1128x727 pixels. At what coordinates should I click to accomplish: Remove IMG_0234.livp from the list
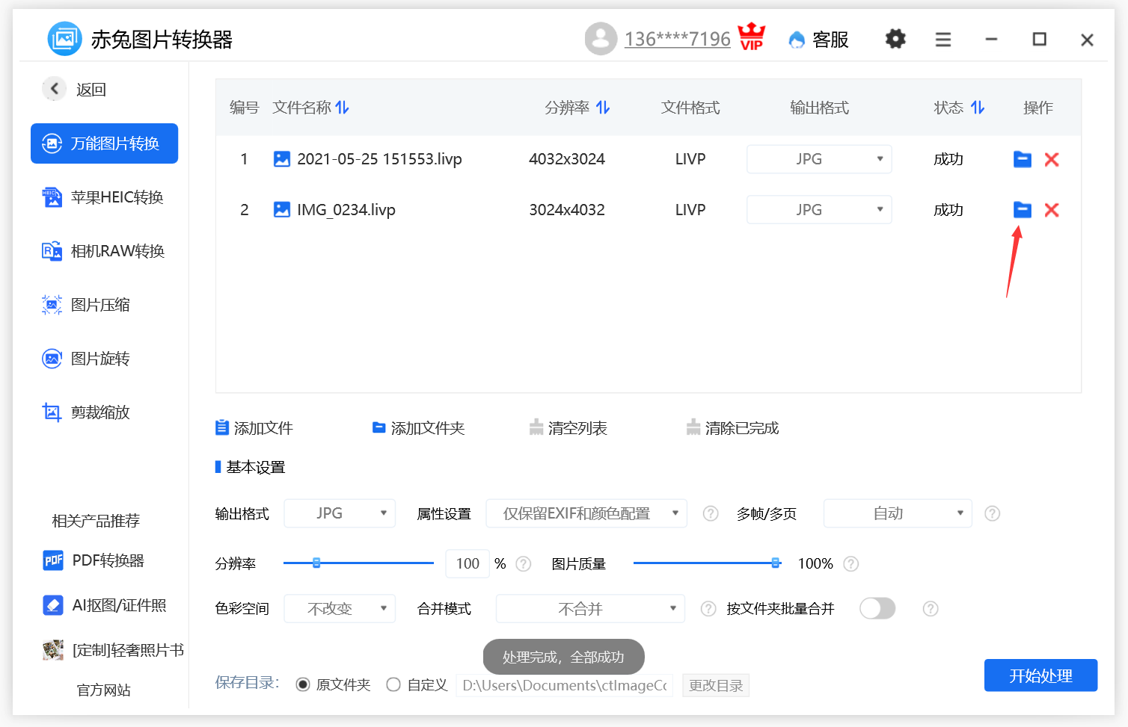[1052, 210]
